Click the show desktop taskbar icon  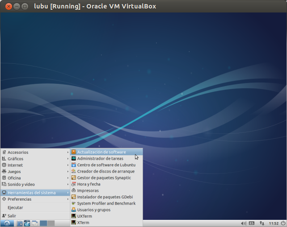pyautogui.click(x=34, y=223)
